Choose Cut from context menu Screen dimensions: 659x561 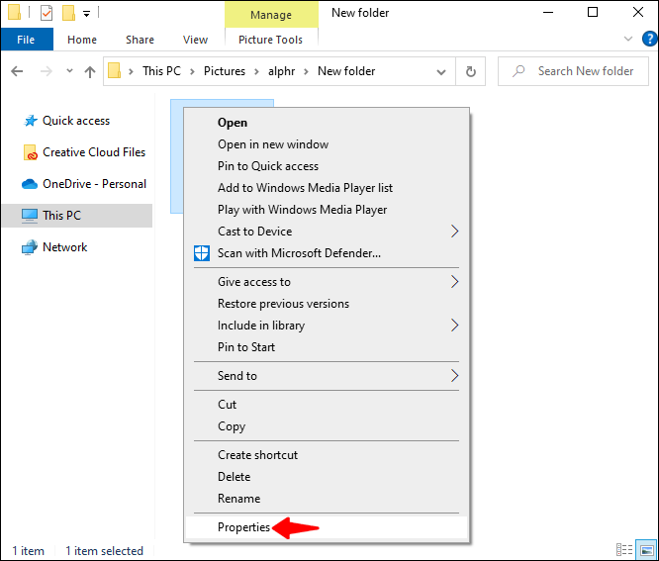pos(327,405)
